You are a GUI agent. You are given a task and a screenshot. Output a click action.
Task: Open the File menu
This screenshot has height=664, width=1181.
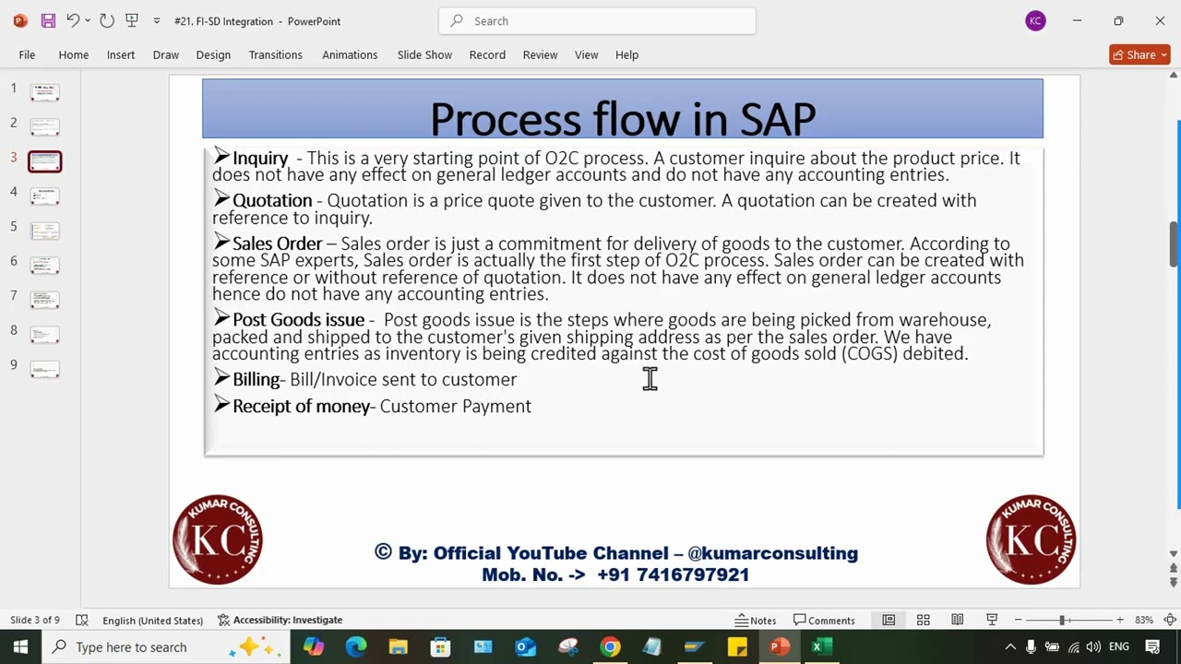tap(27, 54)
